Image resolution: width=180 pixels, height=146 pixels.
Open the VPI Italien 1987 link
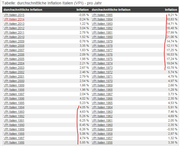coord(14,138)
